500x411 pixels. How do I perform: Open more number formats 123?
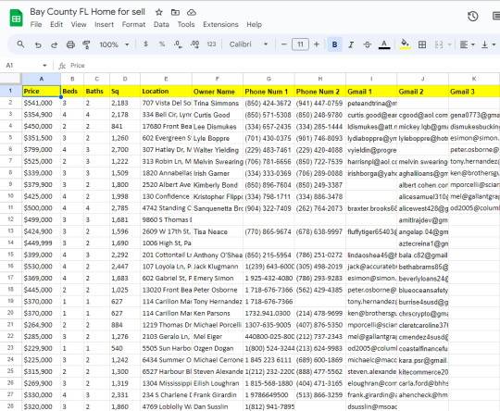click(x=211, y=44)
